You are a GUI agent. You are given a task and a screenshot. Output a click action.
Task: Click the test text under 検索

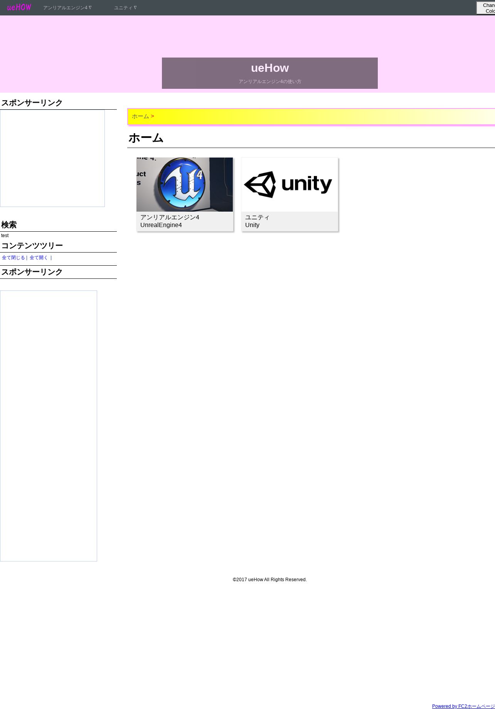[5, 236]
